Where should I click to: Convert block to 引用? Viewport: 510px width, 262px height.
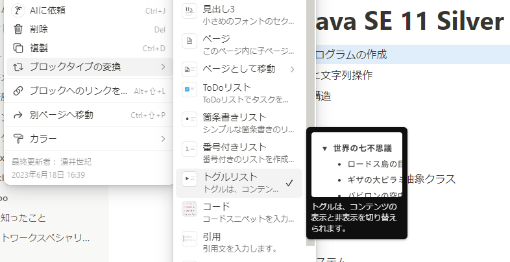[x=239, y=243]
